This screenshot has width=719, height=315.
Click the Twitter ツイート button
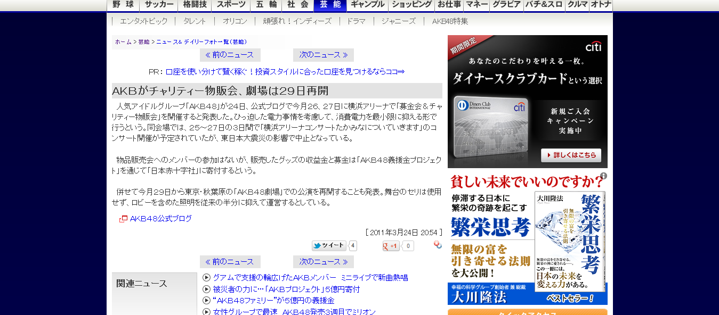coord(329,246)
